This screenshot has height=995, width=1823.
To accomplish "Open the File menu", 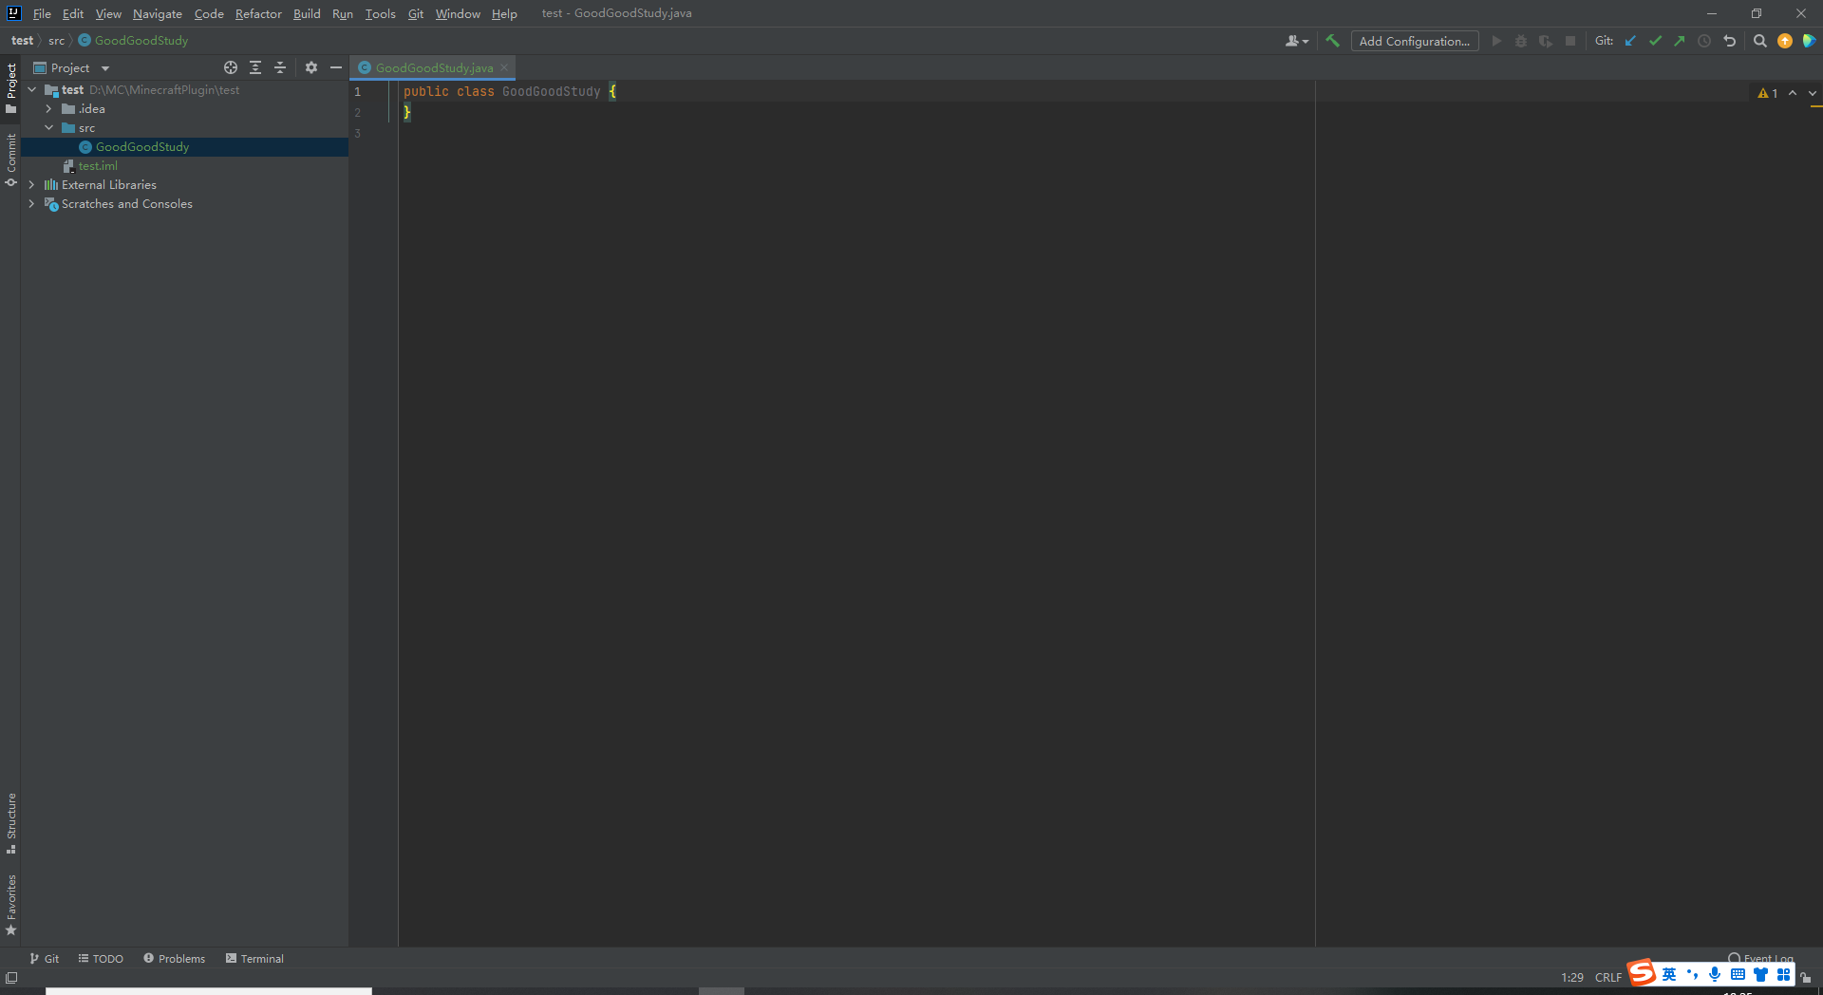I will [x=42, y=13].
